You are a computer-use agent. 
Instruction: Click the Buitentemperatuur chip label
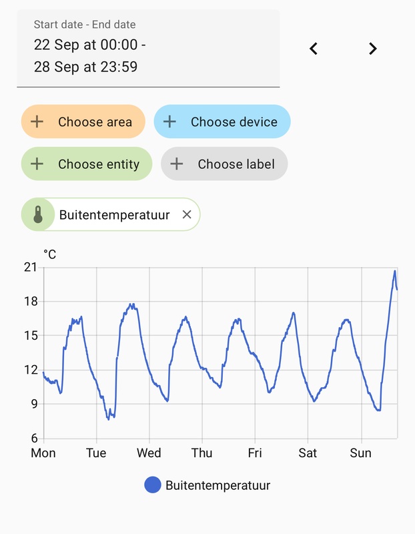click(x=114, y=215)
